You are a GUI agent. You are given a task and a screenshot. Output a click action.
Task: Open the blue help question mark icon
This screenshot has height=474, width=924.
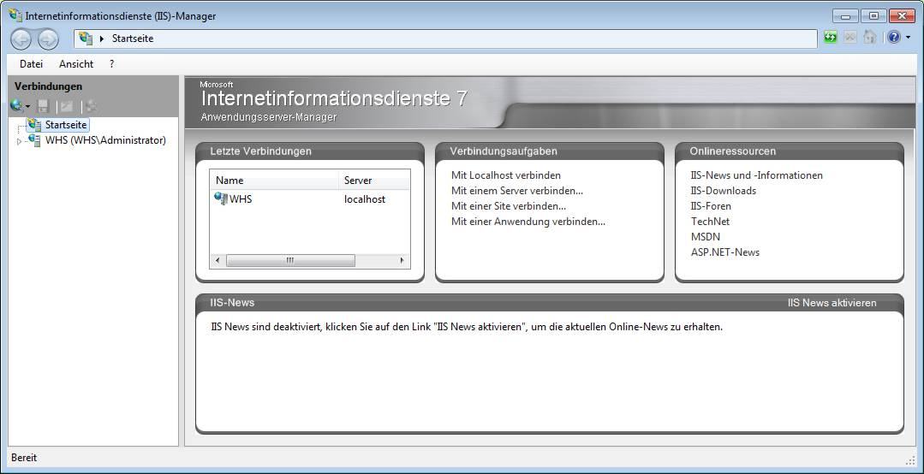coord(894,38)
